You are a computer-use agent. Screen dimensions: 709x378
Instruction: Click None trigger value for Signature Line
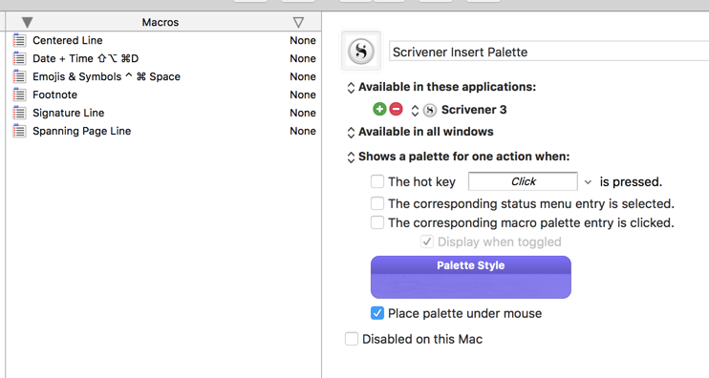pyautogui.click(x=303, y=113)
